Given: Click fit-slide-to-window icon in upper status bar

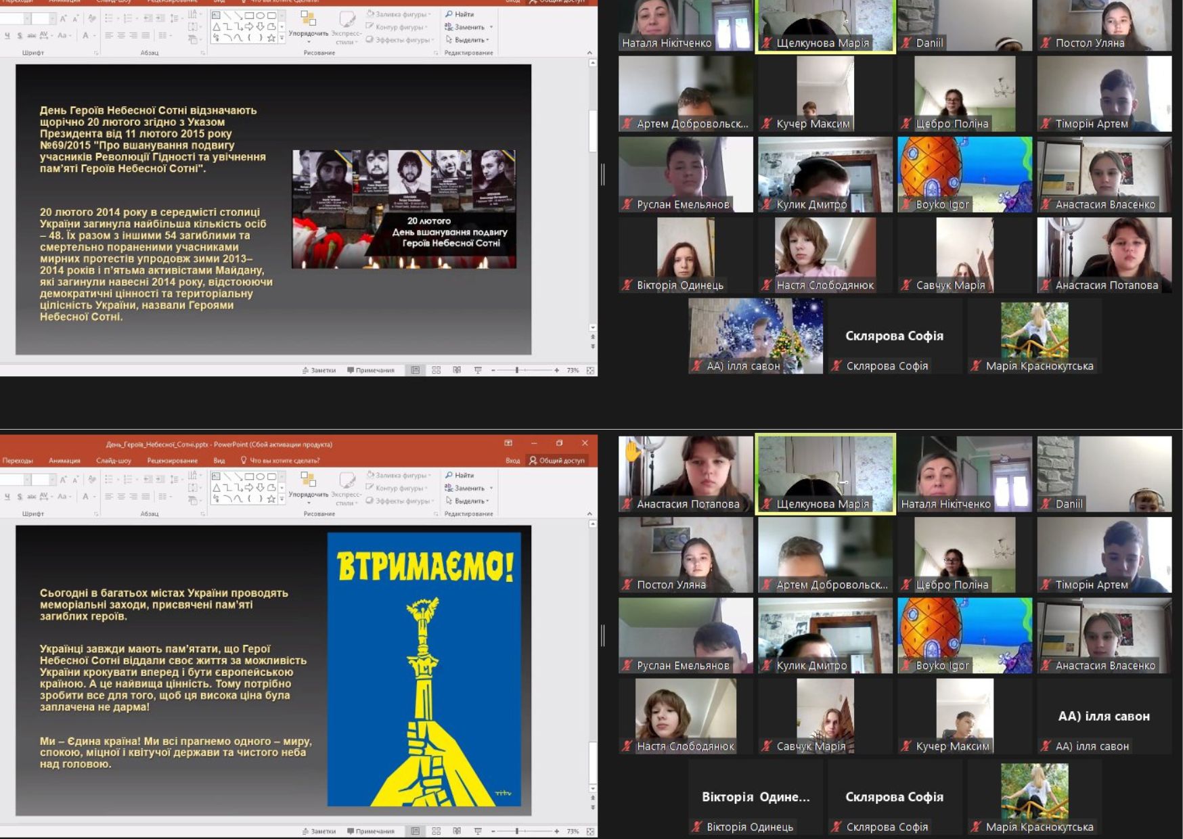Looking at the screenshot, I should coord(590,370).
